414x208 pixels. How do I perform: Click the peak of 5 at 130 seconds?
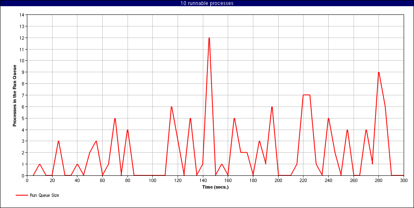click(x=190, y=118)
